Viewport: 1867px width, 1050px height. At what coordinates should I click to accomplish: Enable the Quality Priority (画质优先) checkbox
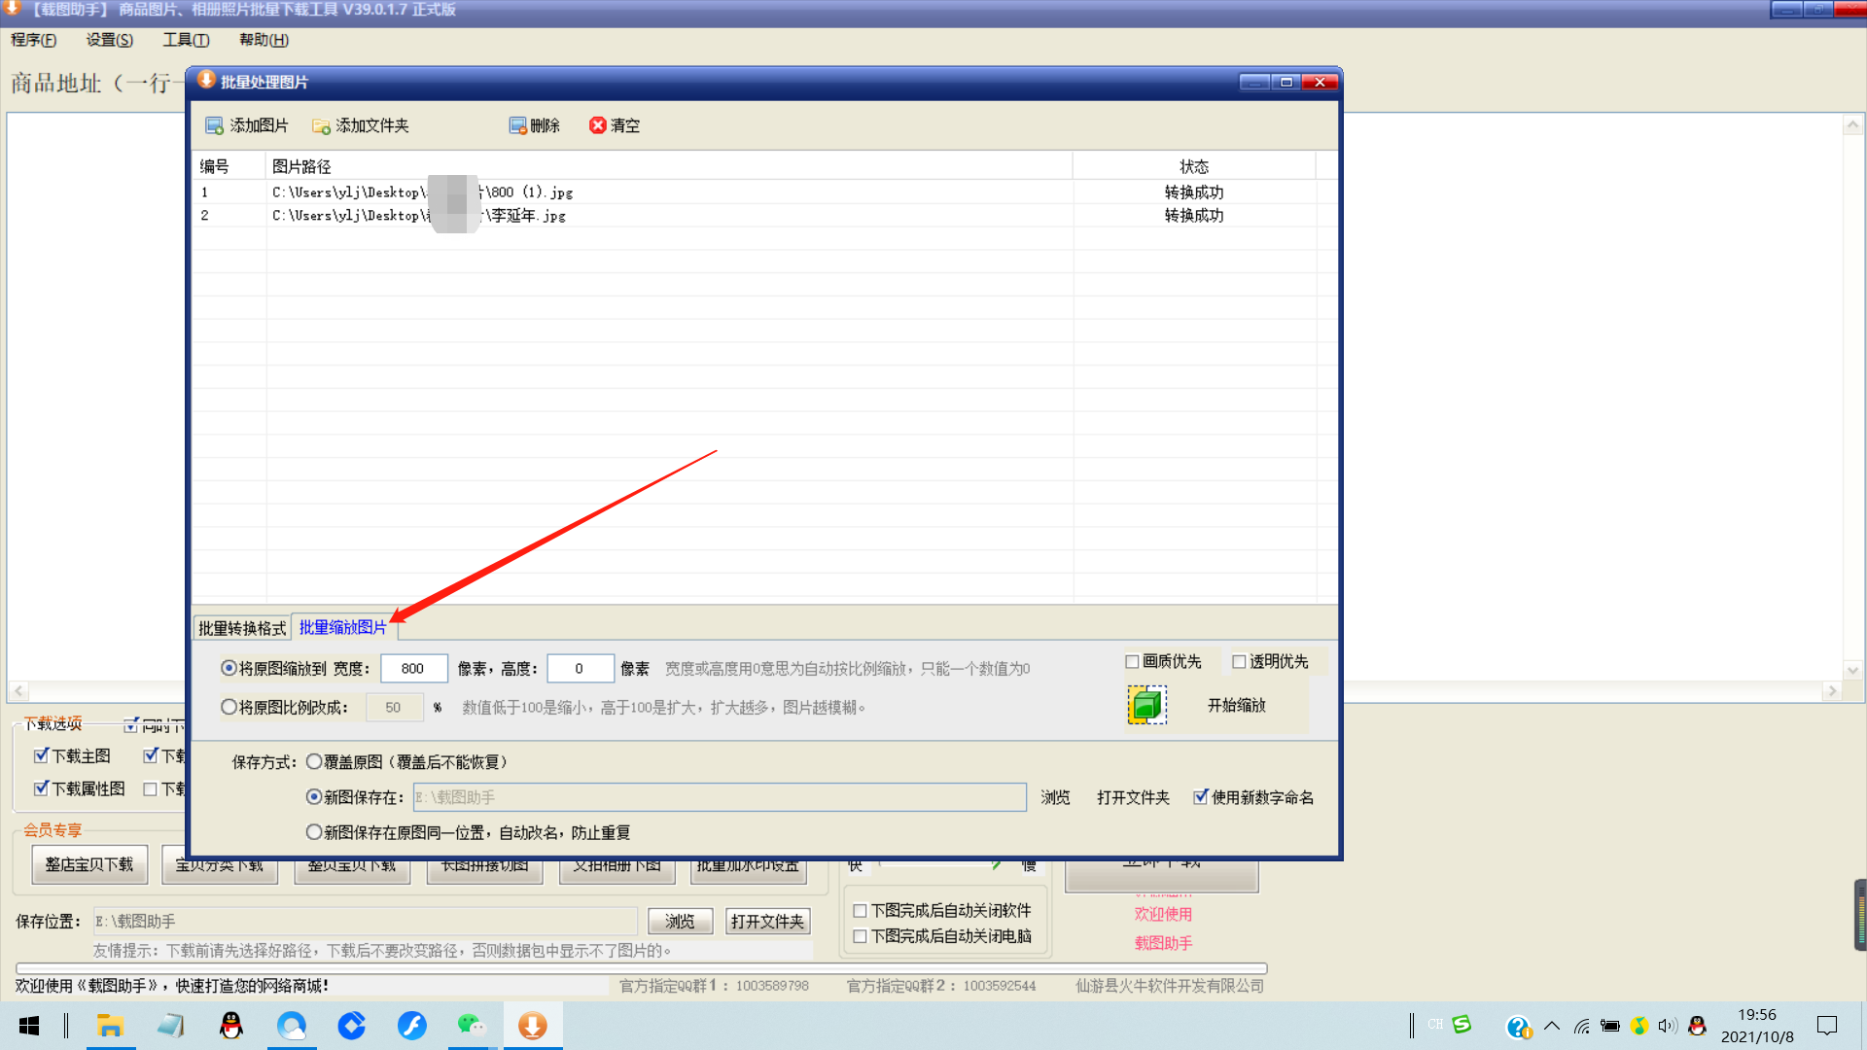tap(1132, 661)
